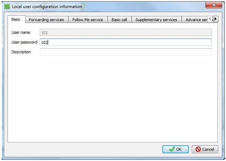Viewport: 226px width, 161px height.
Task: Click the MSS application icon in title bar
Action: 7,6
